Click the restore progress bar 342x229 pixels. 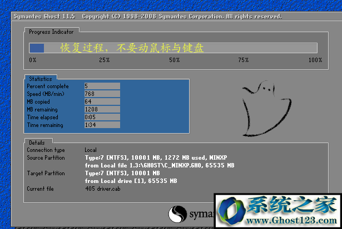[173, 48]
